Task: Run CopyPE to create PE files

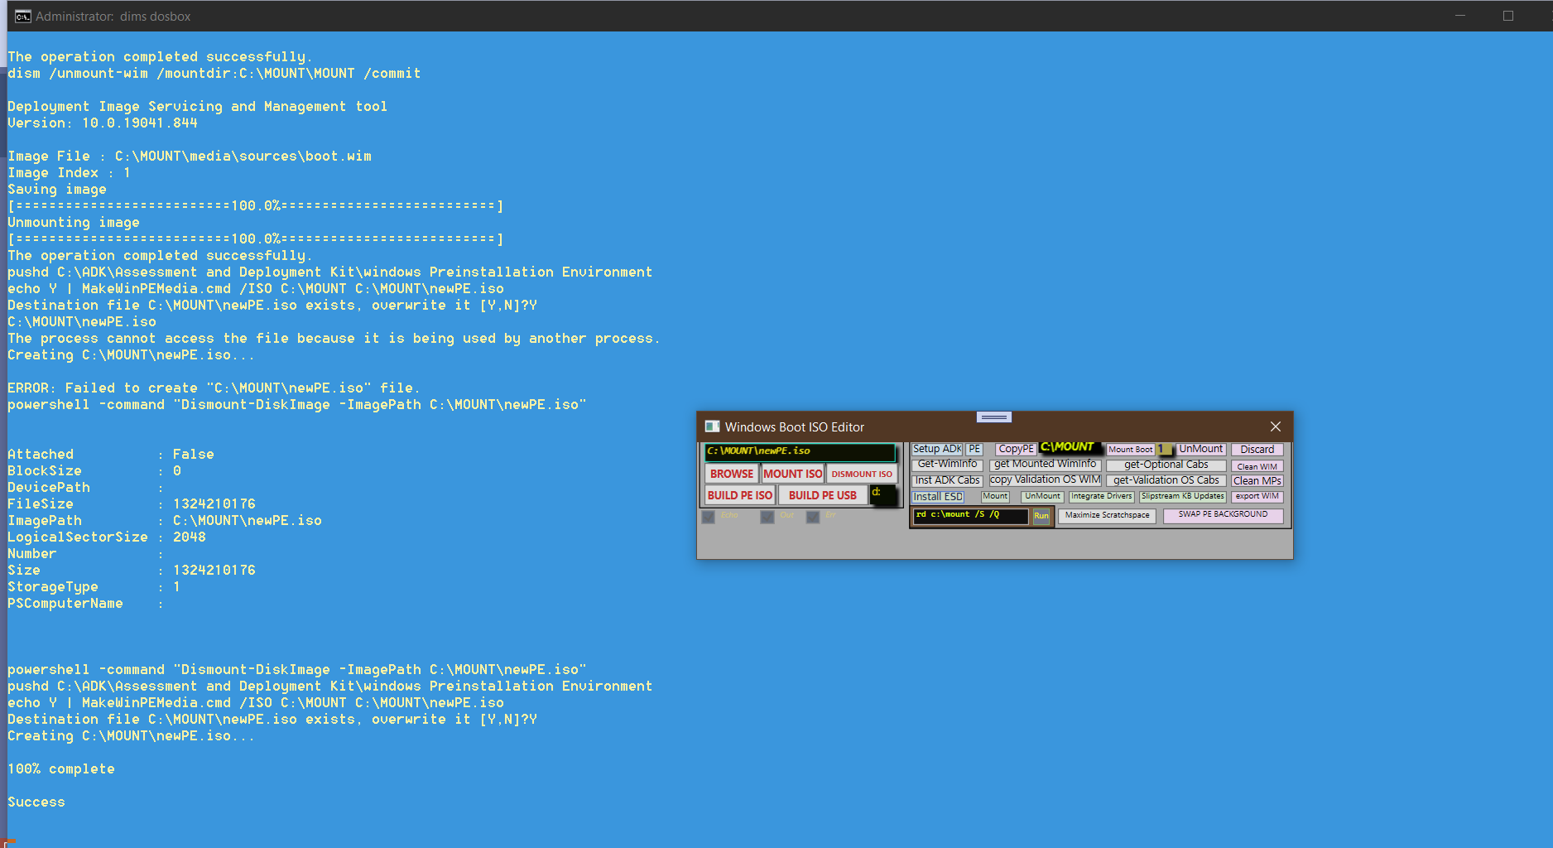Action: (x=1015, y=448)
